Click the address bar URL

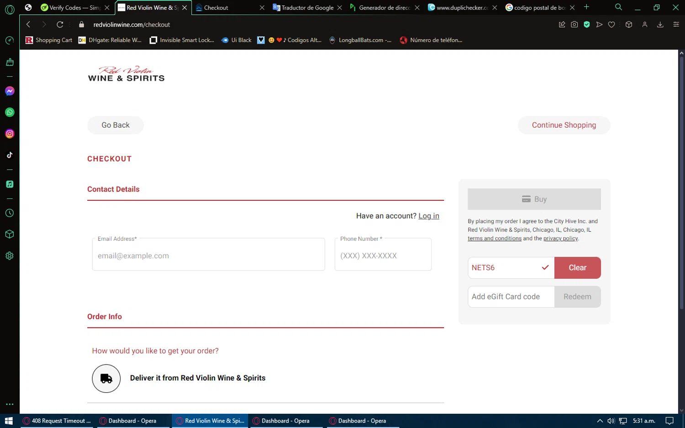click(x=132, y=25)
